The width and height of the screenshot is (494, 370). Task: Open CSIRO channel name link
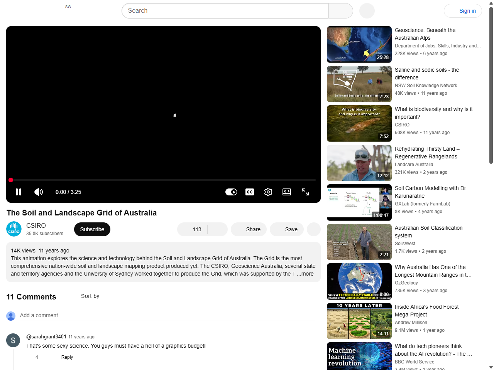36,225
